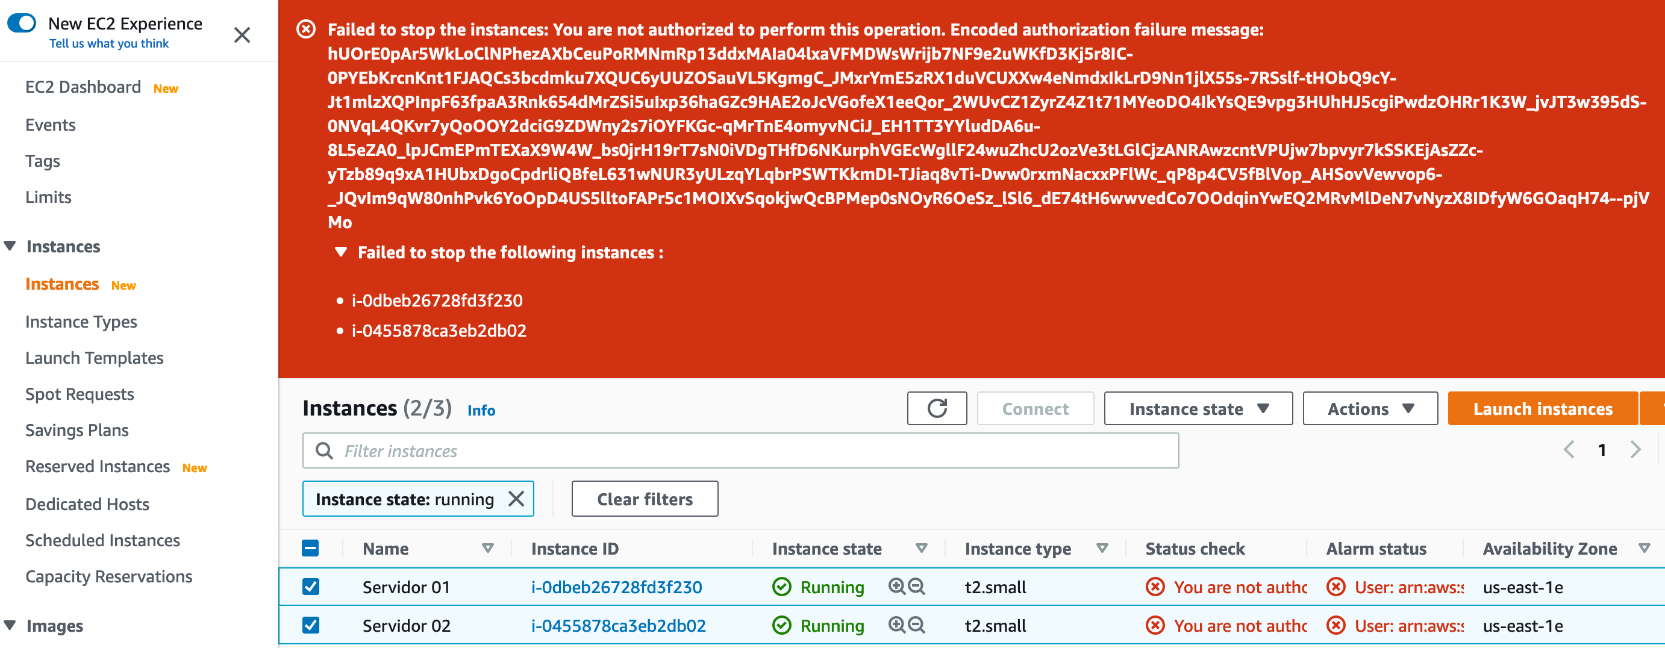Go to Dedicated Hosts

coord(87,504)
